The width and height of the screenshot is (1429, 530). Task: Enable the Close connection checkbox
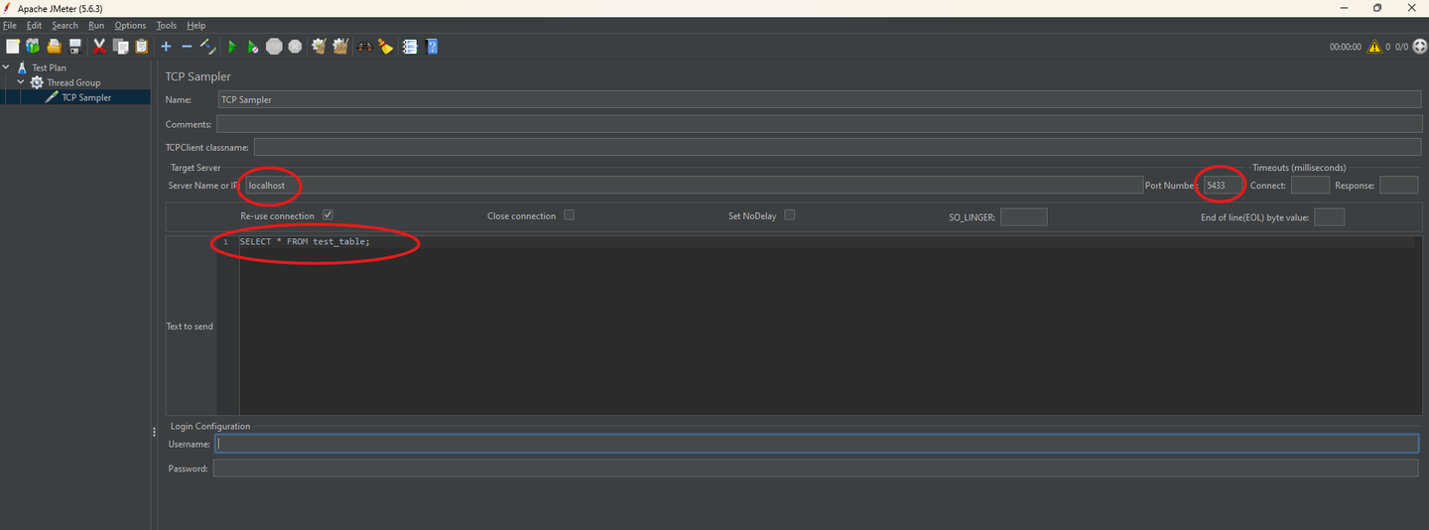tap(569, 215)
